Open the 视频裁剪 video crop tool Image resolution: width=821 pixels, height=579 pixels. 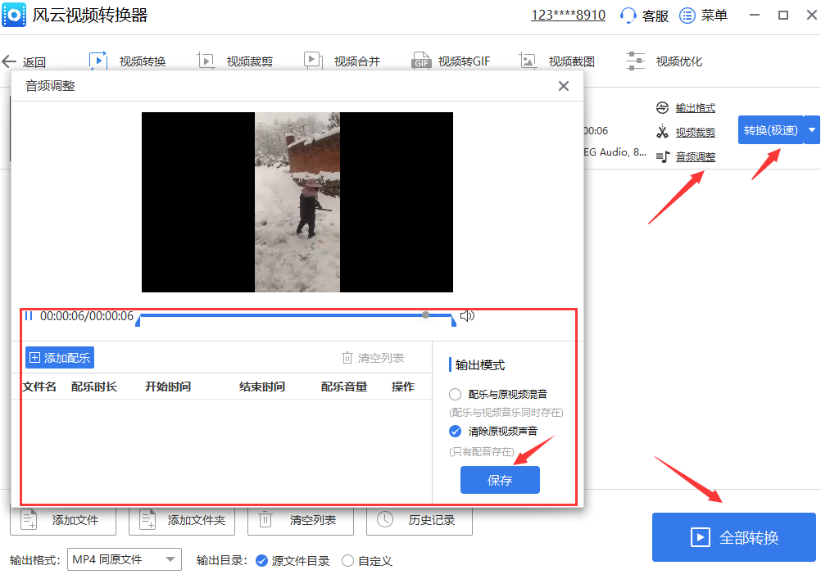(x=249, y=61)
